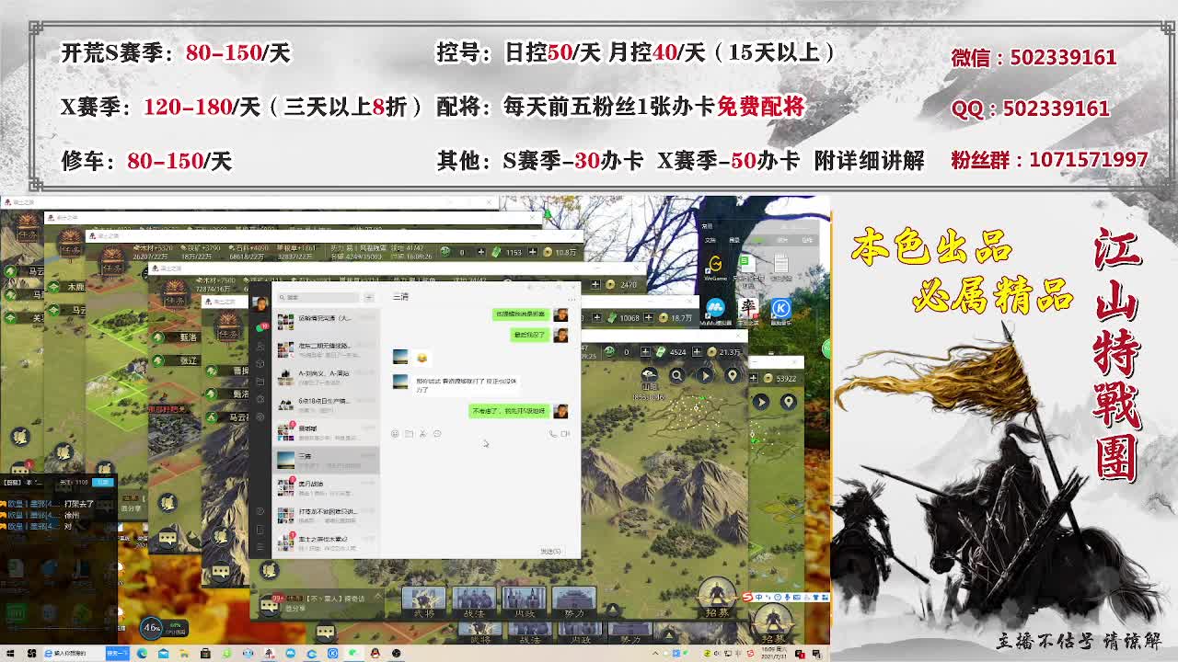
Task: Open the WeGame desktop shortcut
Action: point(715,267)
